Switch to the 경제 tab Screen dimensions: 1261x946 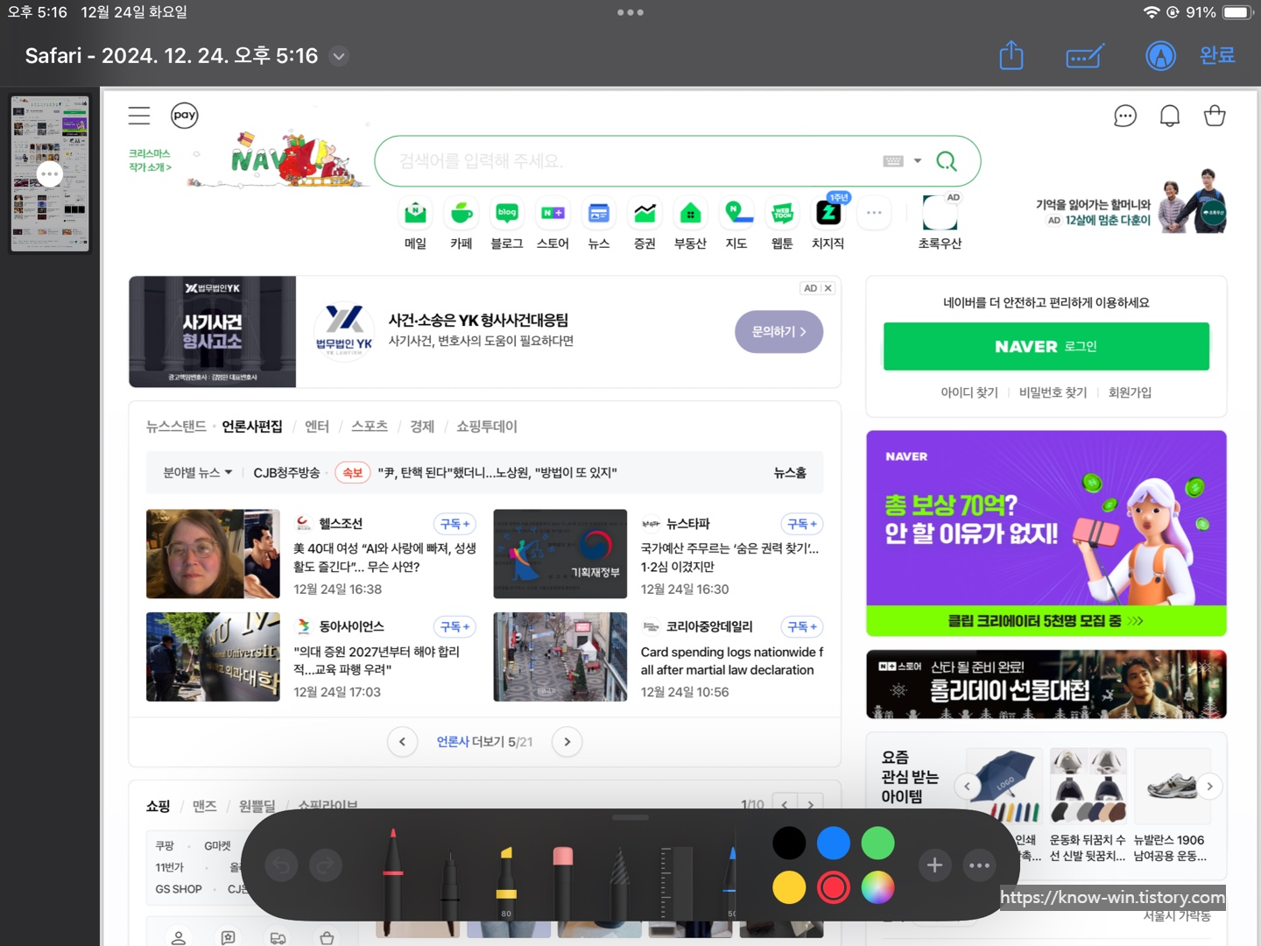(x=422, y=427)
